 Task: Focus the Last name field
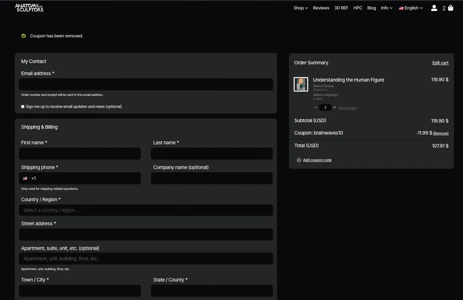[x=212, y=153]
